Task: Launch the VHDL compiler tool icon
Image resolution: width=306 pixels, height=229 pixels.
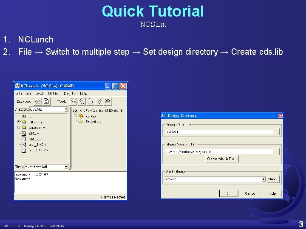Action: (x=73, y=101)
